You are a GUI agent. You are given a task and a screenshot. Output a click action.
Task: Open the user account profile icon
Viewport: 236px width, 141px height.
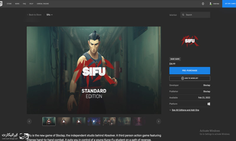tap(211, 4)
